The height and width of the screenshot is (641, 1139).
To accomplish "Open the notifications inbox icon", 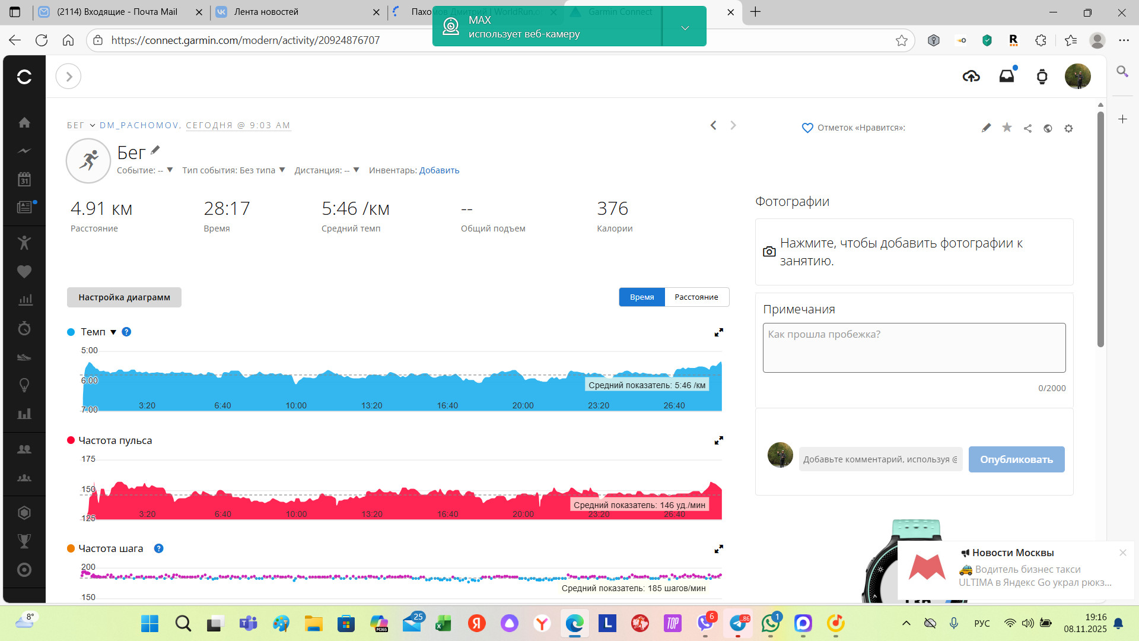I will click(1007, 77).
